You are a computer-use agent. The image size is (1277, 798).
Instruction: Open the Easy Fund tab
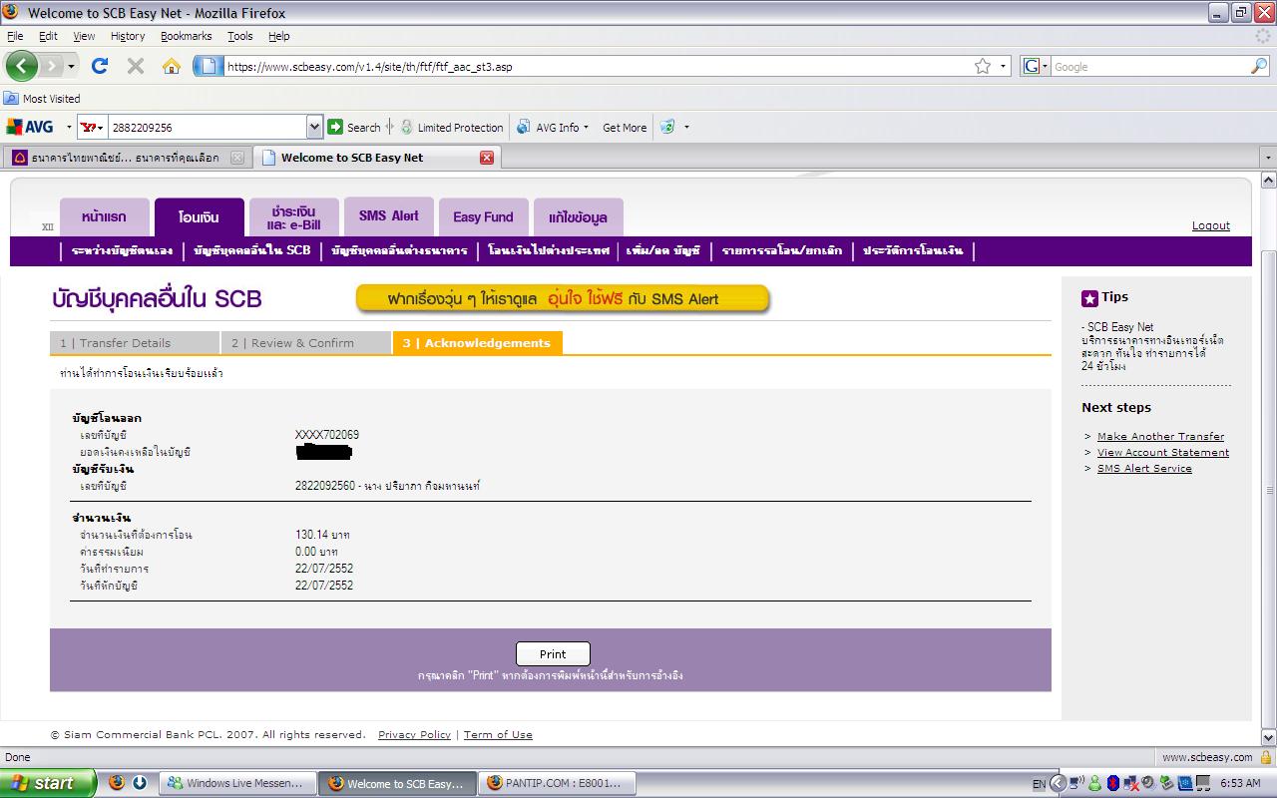tap(483, 216)
